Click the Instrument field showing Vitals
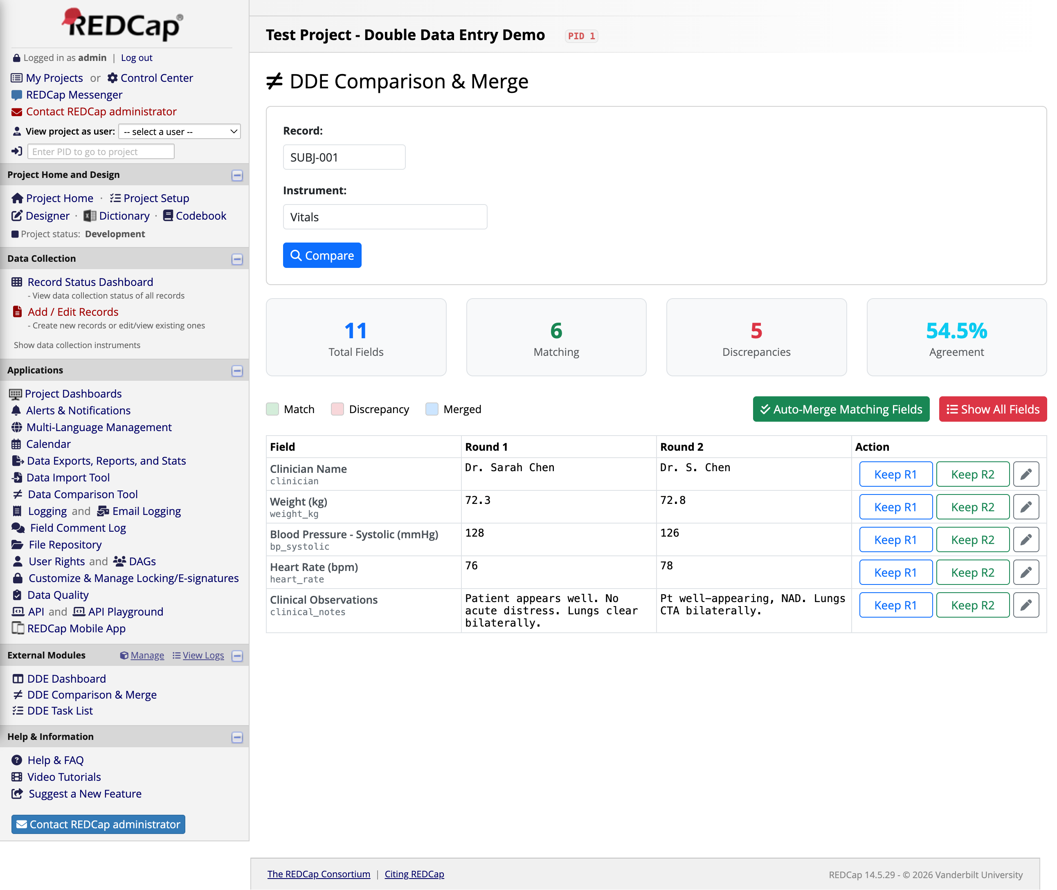Screen dimensions: 1057x890 pos(385,217)
